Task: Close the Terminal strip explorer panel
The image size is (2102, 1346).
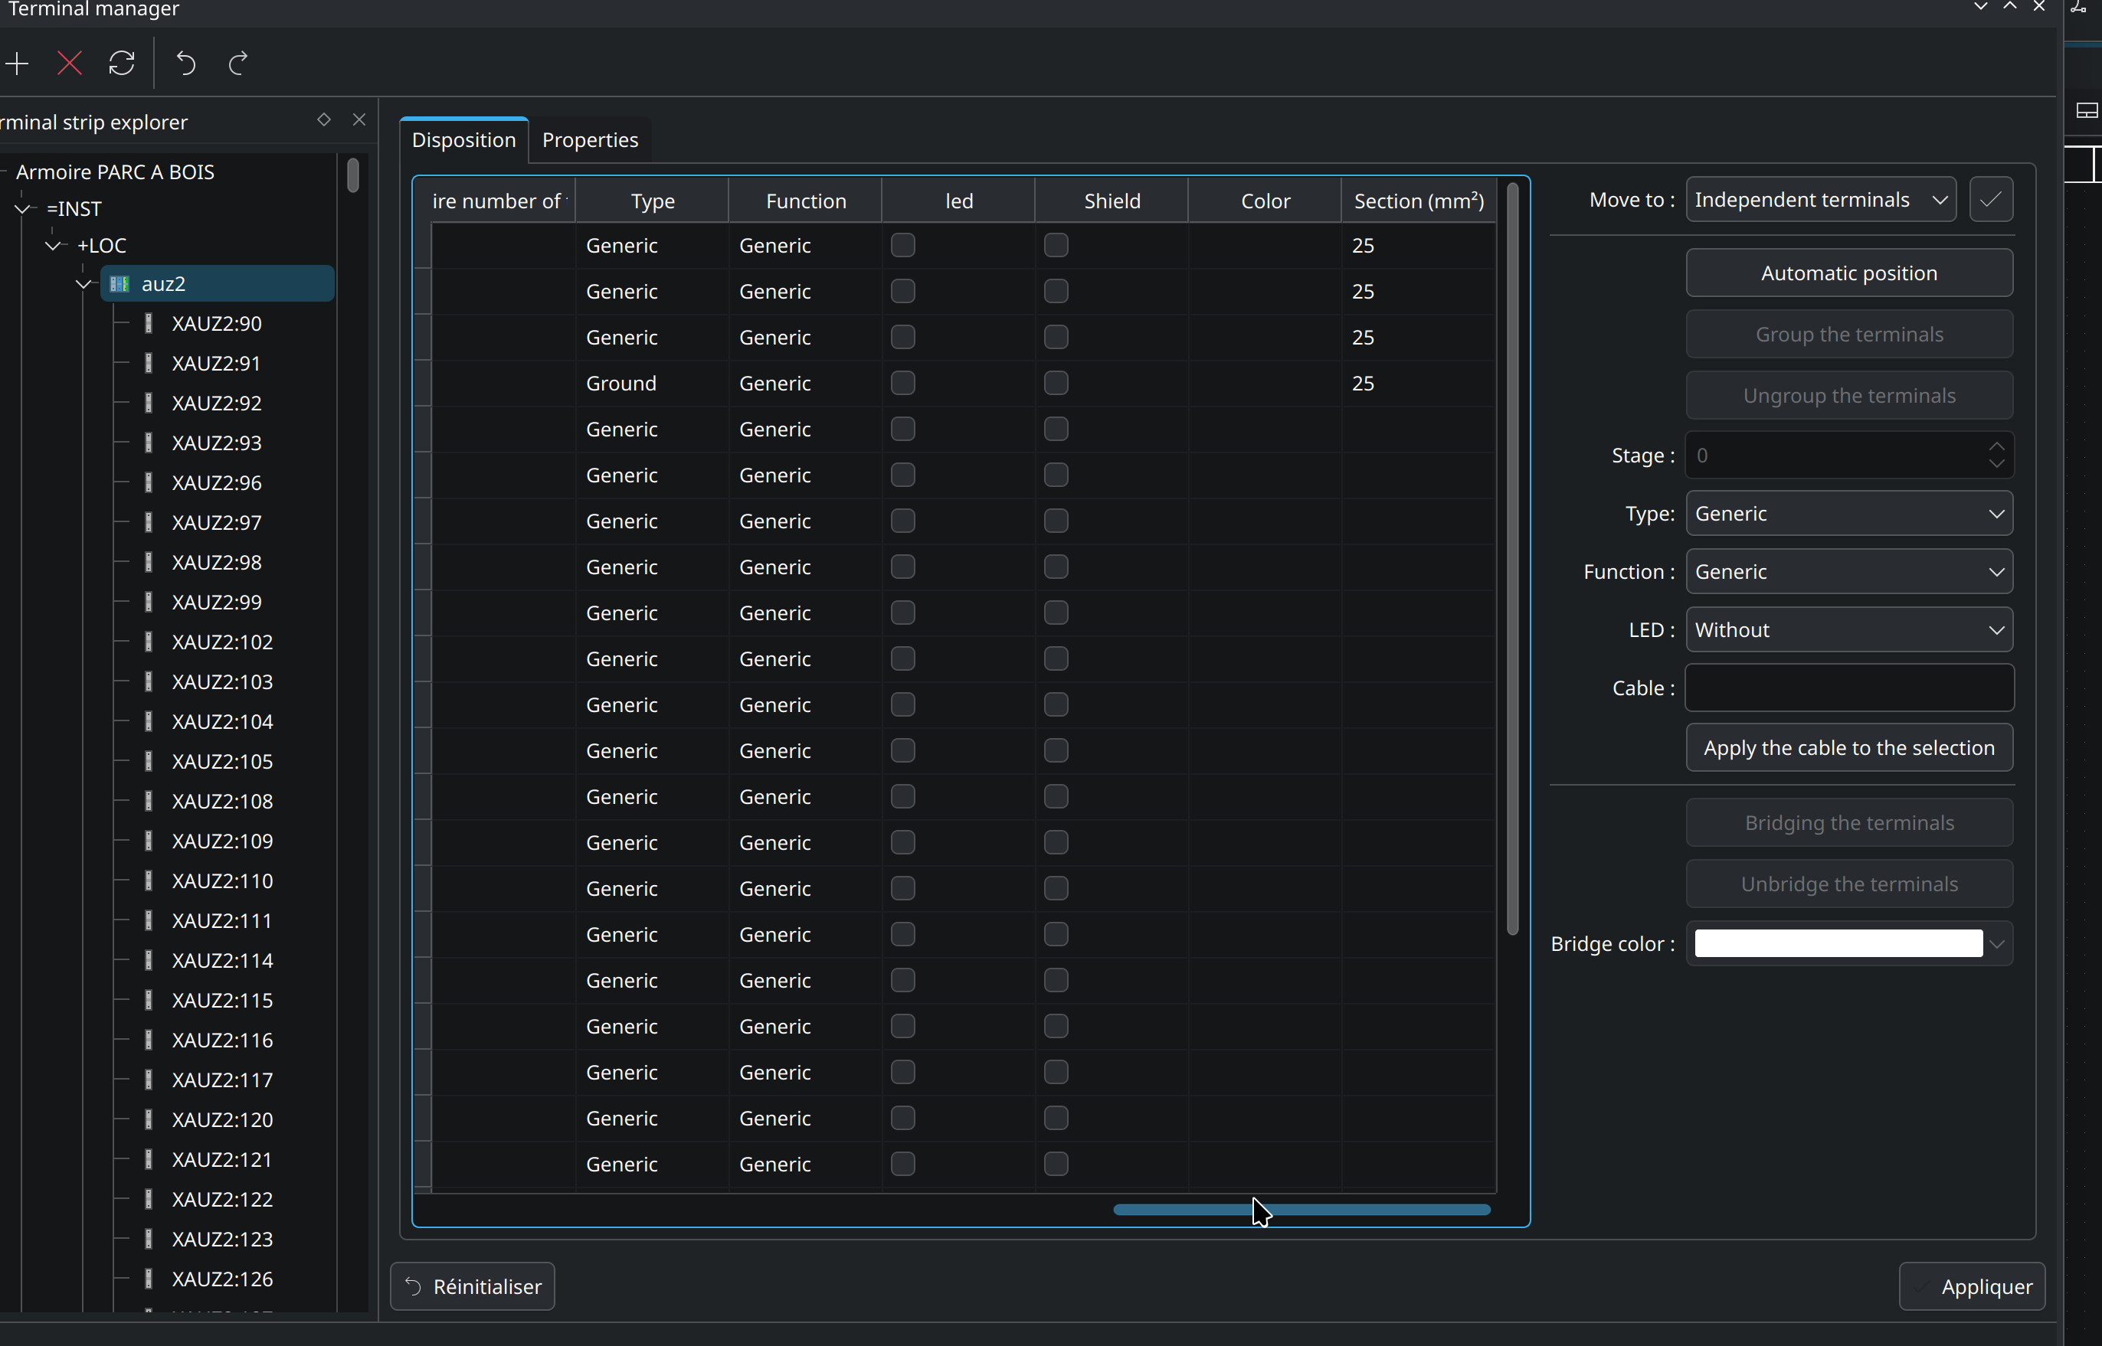Action: point(359,119)
